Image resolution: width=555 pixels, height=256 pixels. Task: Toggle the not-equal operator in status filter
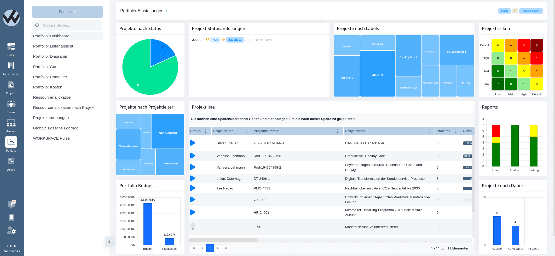click(515, 11)
